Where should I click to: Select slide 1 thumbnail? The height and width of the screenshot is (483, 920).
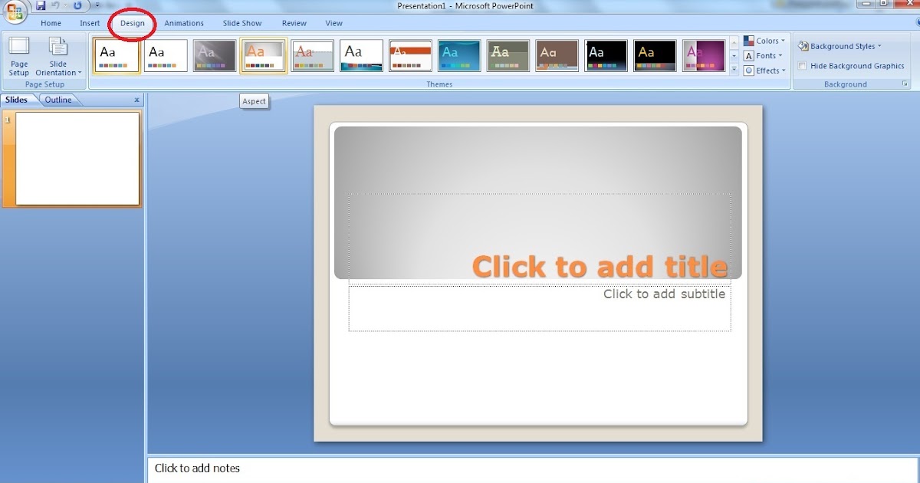pyautogui.click(x=77, y=159)
